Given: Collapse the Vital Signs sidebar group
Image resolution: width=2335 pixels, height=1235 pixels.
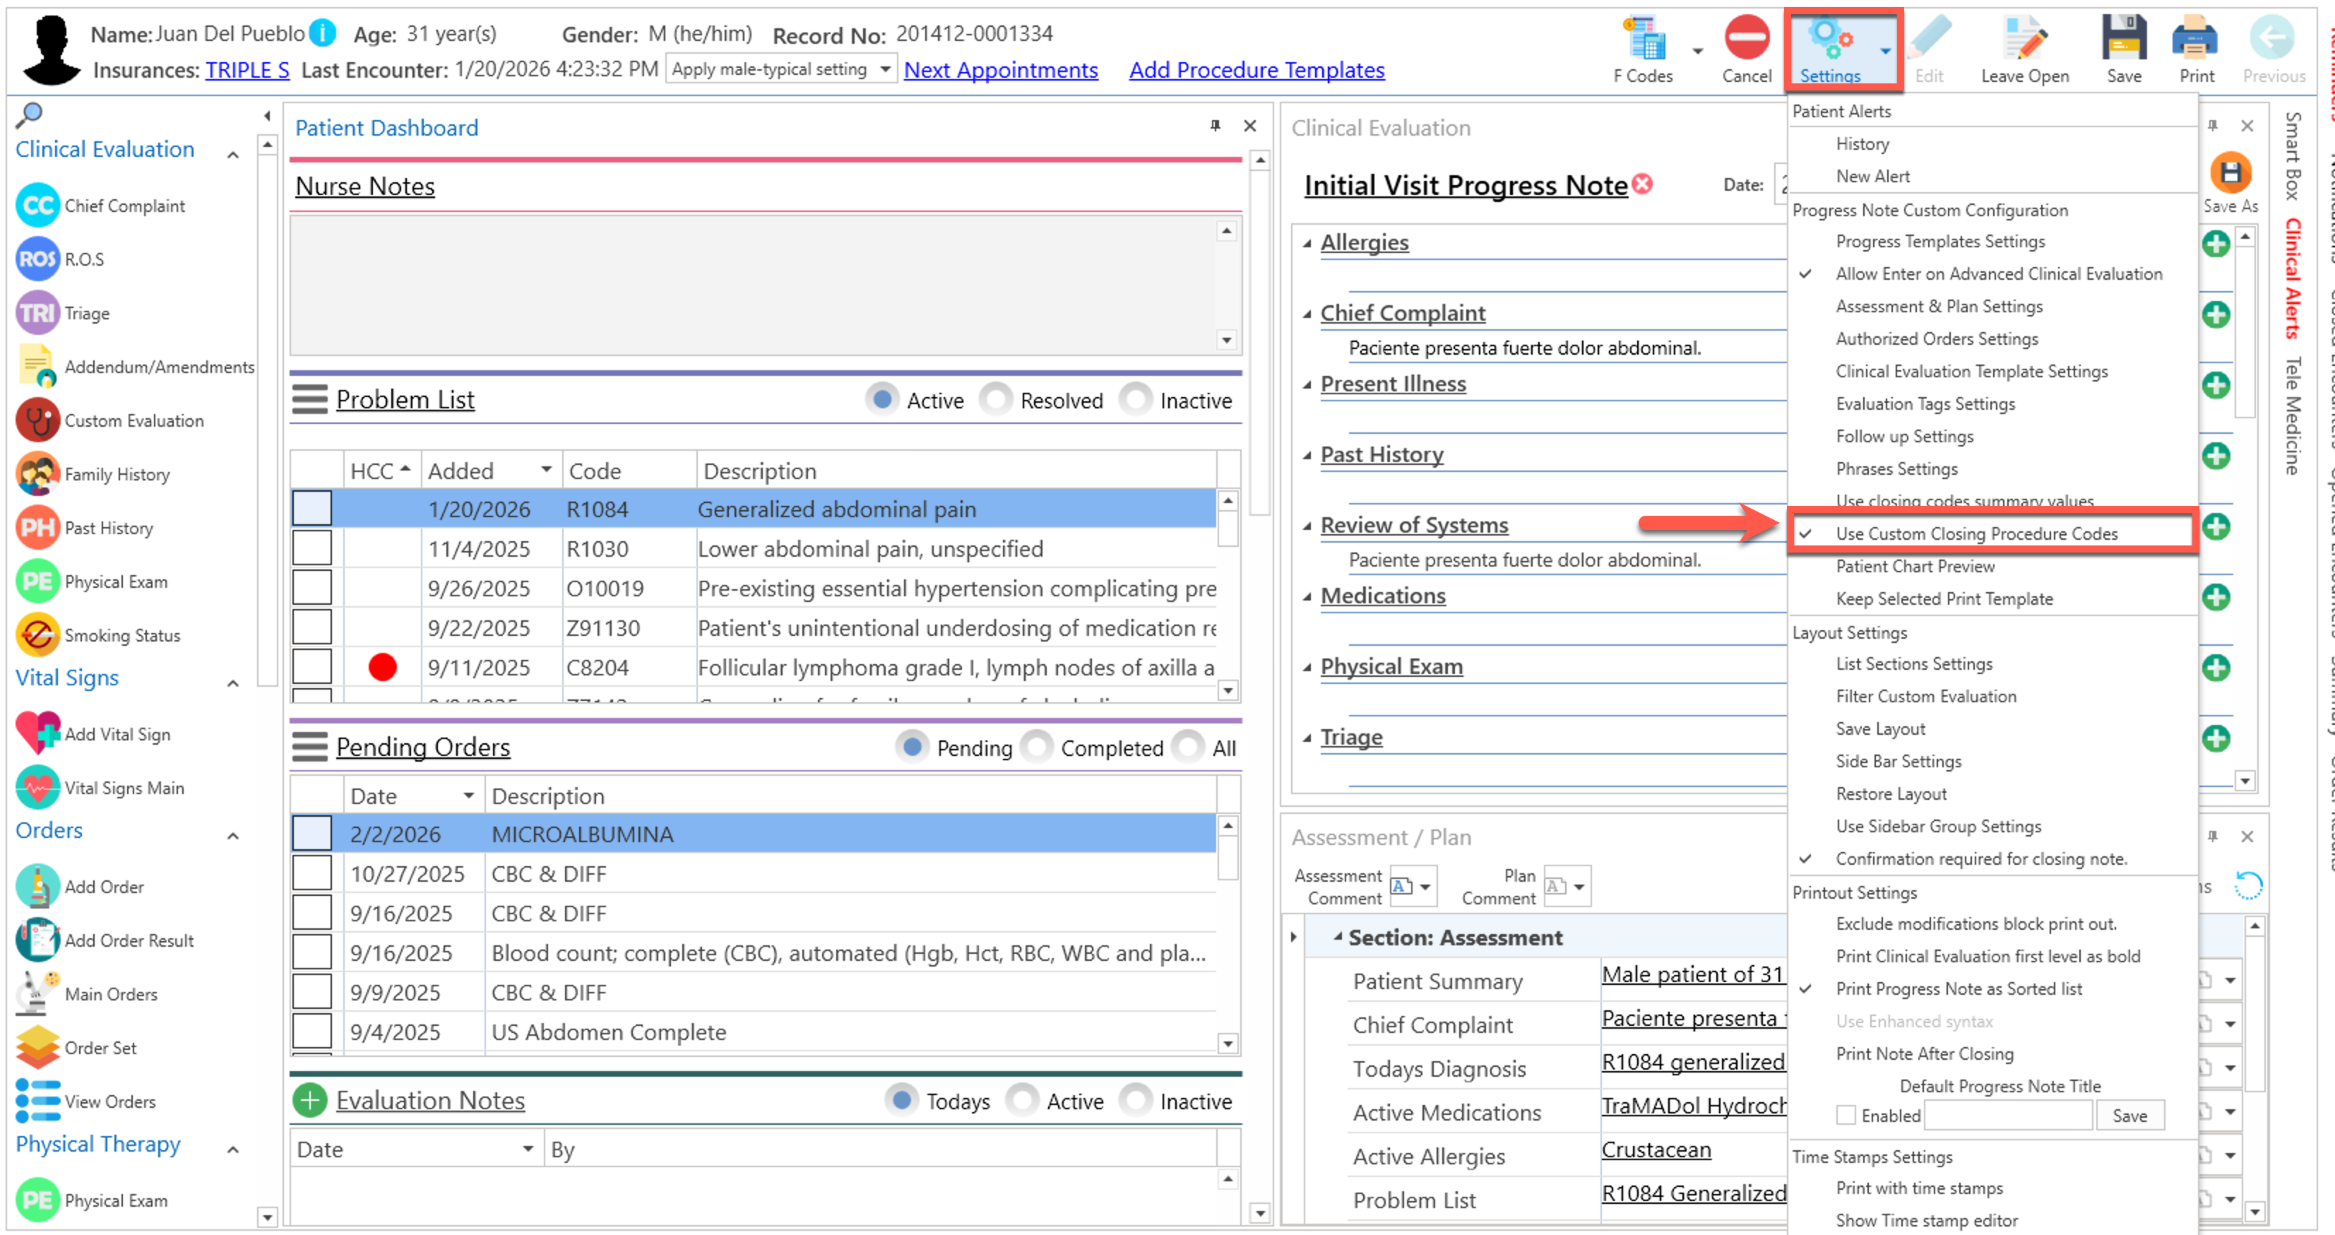Looking at the screenshot, I should [233, 682].
